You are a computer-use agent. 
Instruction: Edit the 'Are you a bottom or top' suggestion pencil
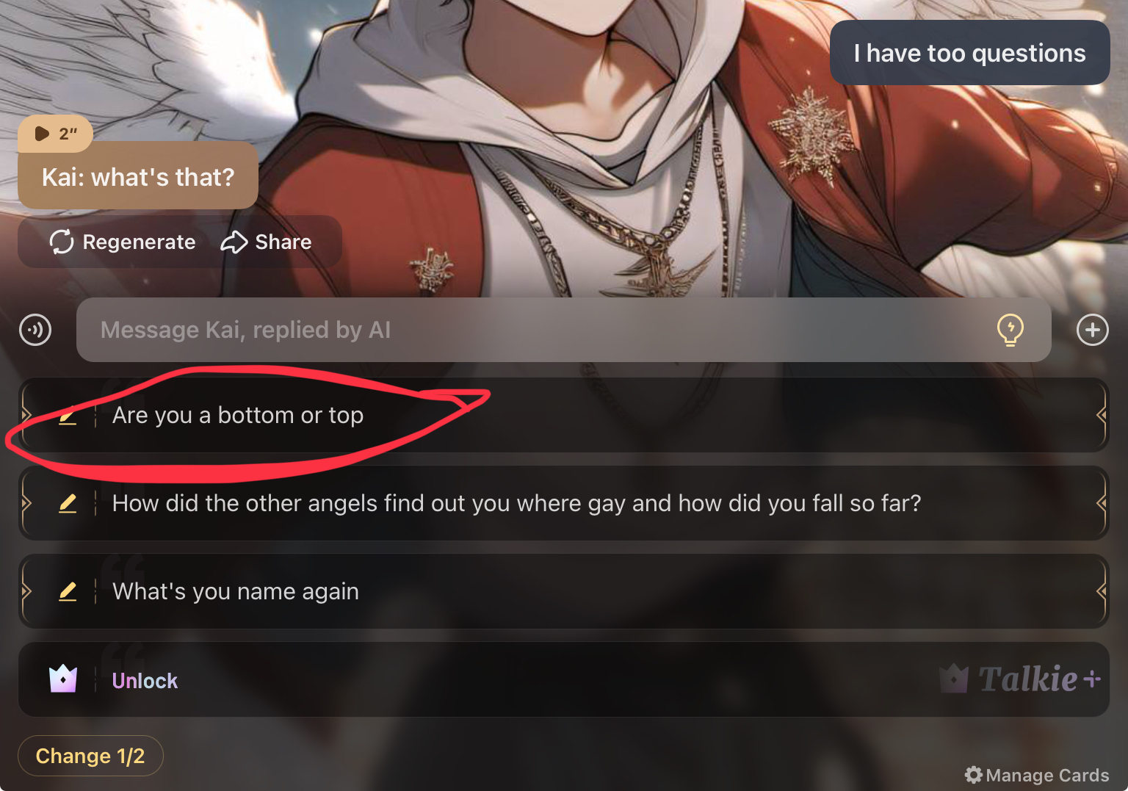point(68,416)
